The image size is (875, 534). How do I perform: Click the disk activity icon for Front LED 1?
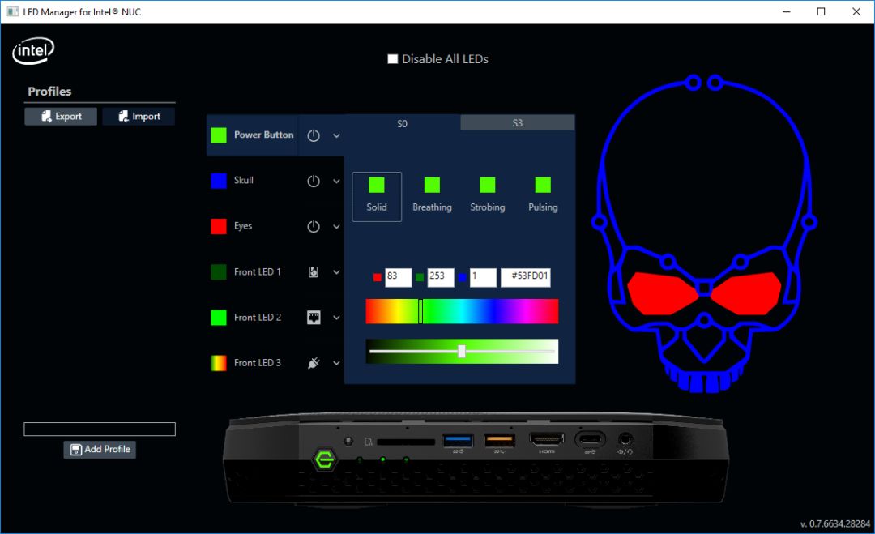pyautogui.click(x=314, y=272)
